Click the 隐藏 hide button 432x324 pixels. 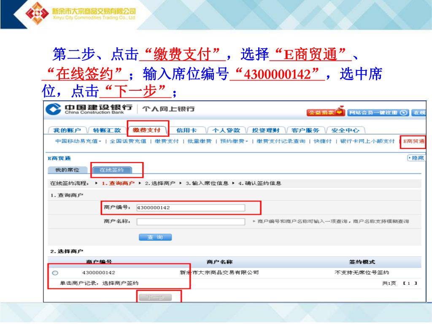coord(416,158)
